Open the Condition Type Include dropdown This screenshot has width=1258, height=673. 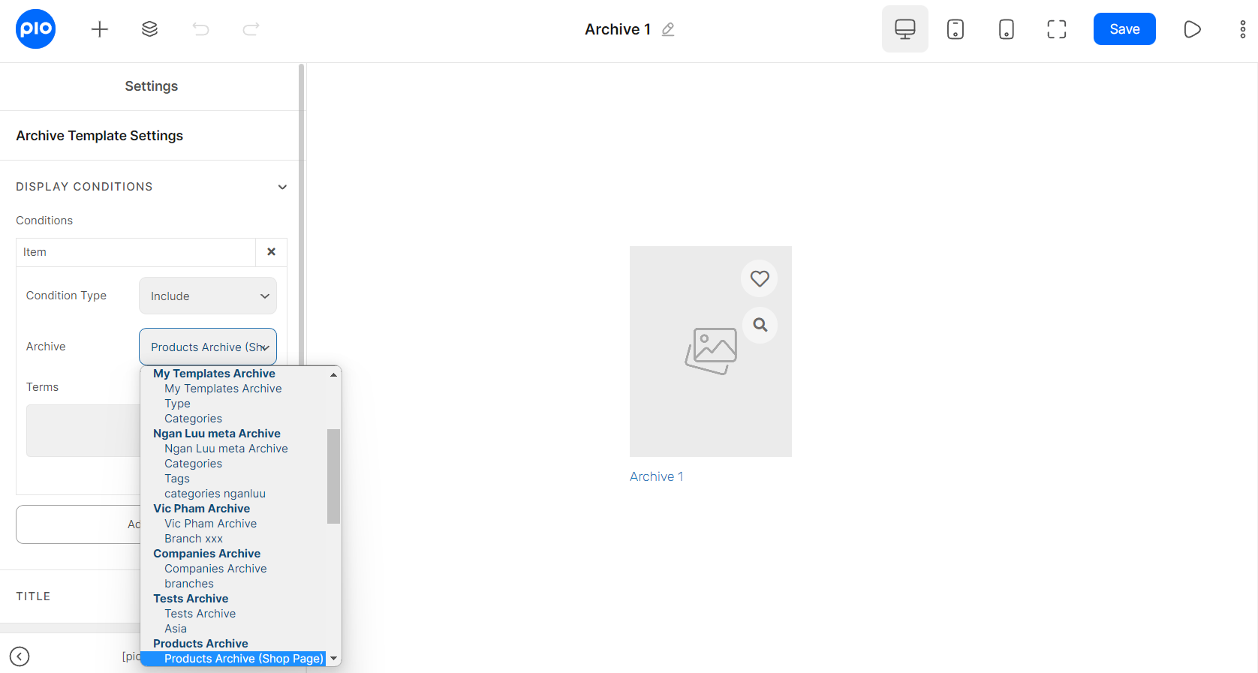point(208,296)
